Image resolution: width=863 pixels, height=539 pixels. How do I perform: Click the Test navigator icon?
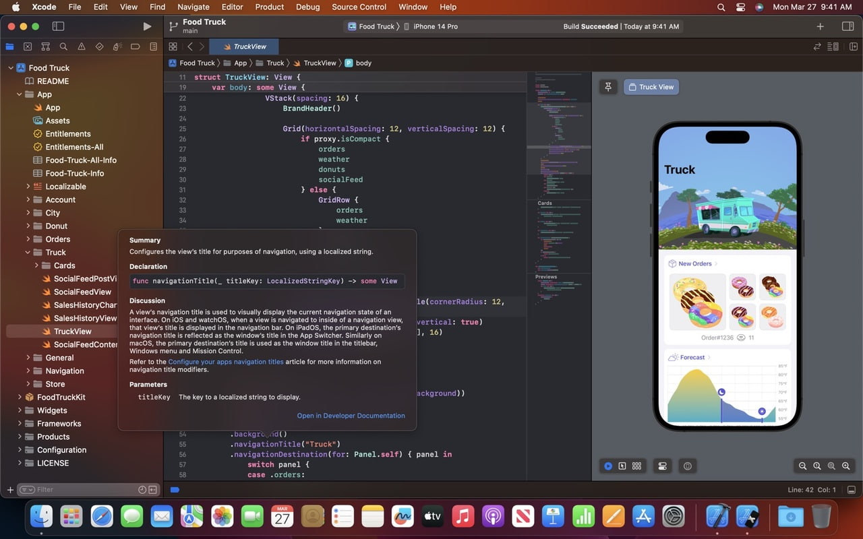99,46
